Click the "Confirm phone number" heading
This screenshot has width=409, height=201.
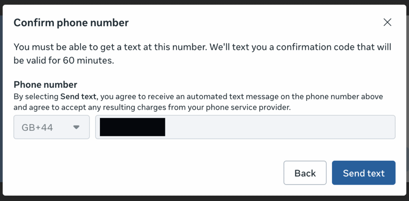pos(71,23)
